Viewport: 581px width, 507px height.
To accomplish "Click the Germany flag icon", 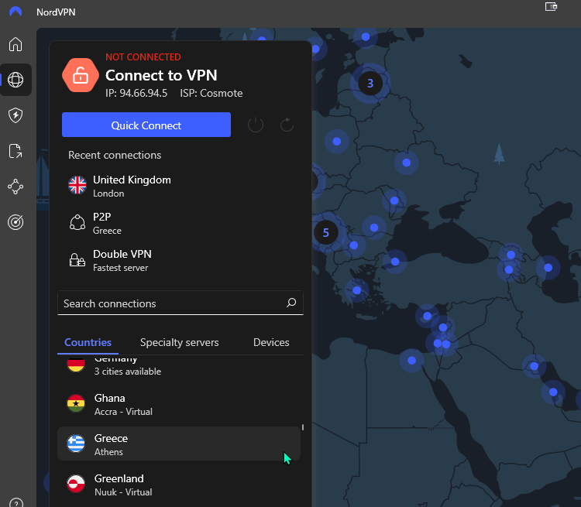I will click(76, 364).
